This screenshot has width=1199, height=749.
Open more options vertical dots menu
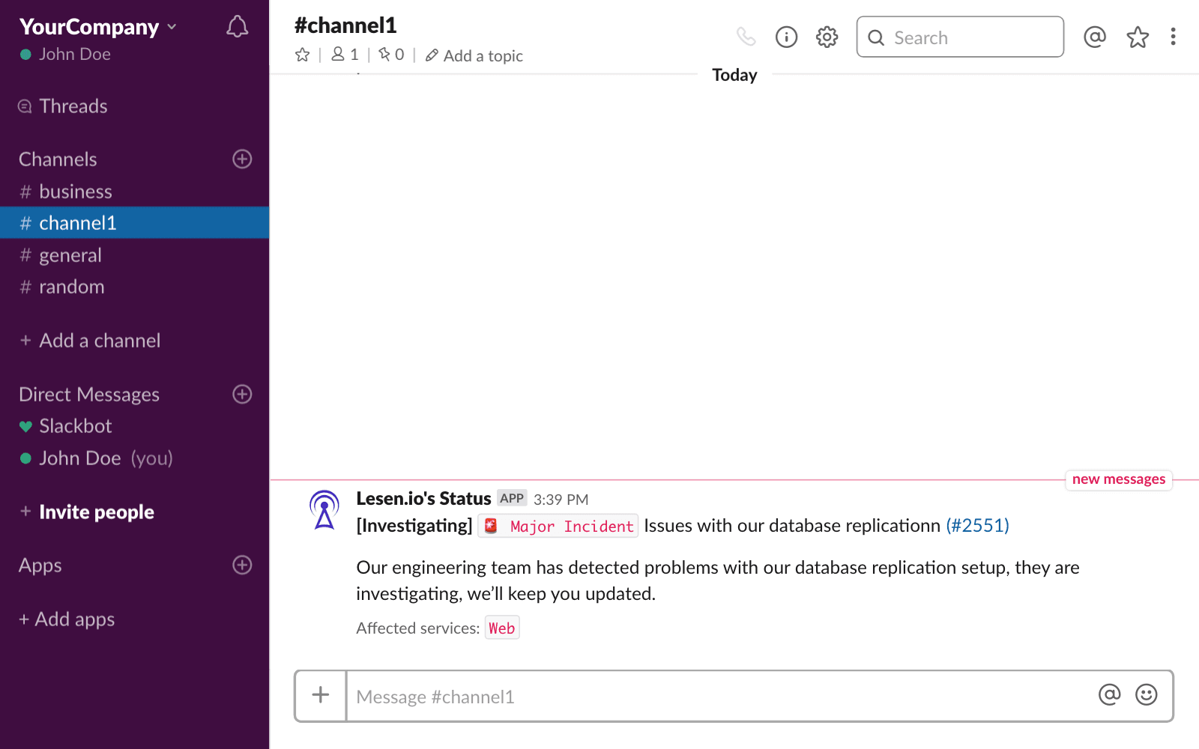tap(1173, 37)
